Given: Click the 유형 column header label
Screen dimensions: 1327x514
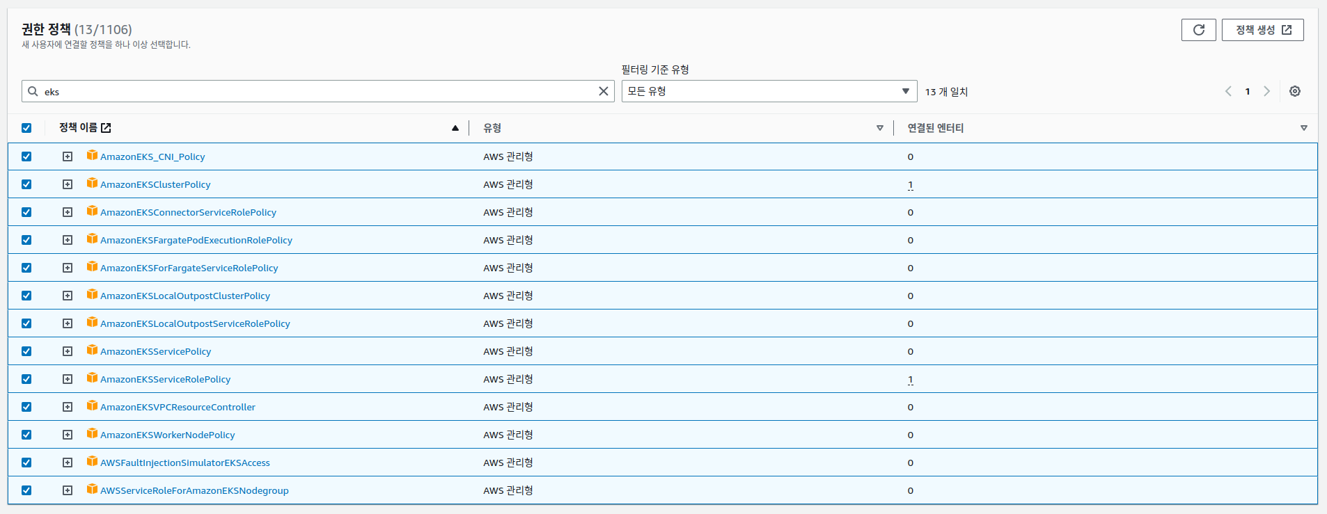Looking at the screenshot, I should [492, 128].
